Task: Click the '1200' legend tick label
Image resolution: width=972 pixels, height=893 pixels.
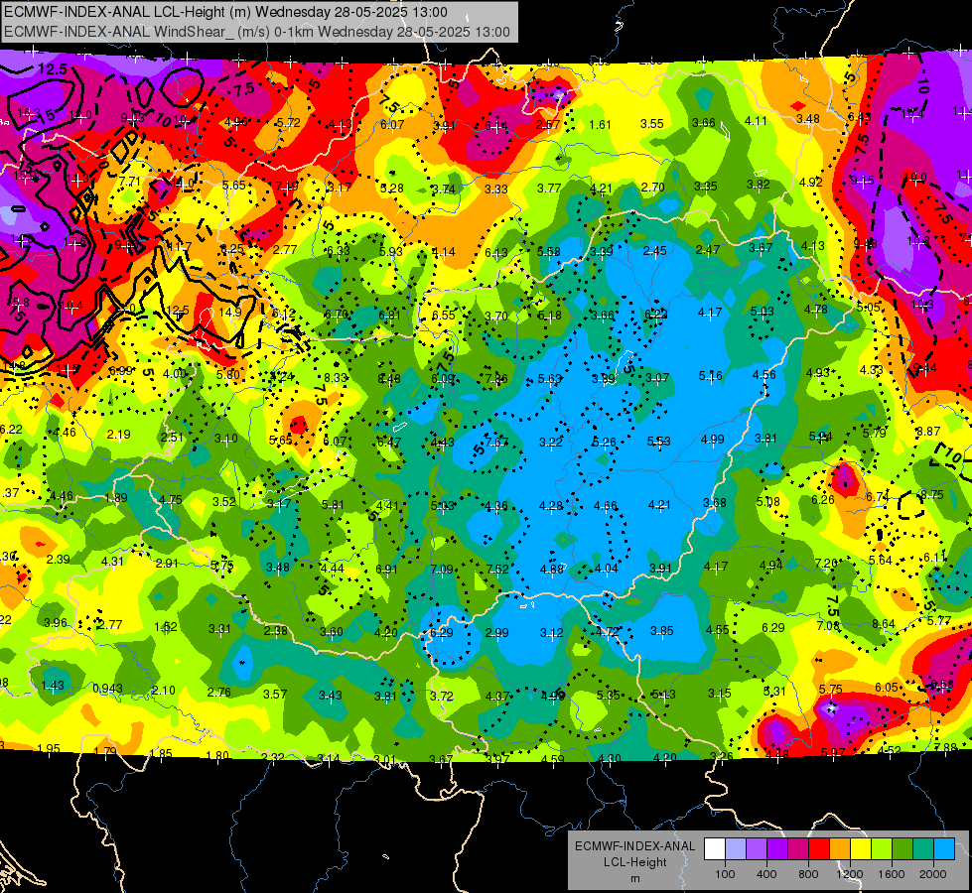Action: point(849,874)
